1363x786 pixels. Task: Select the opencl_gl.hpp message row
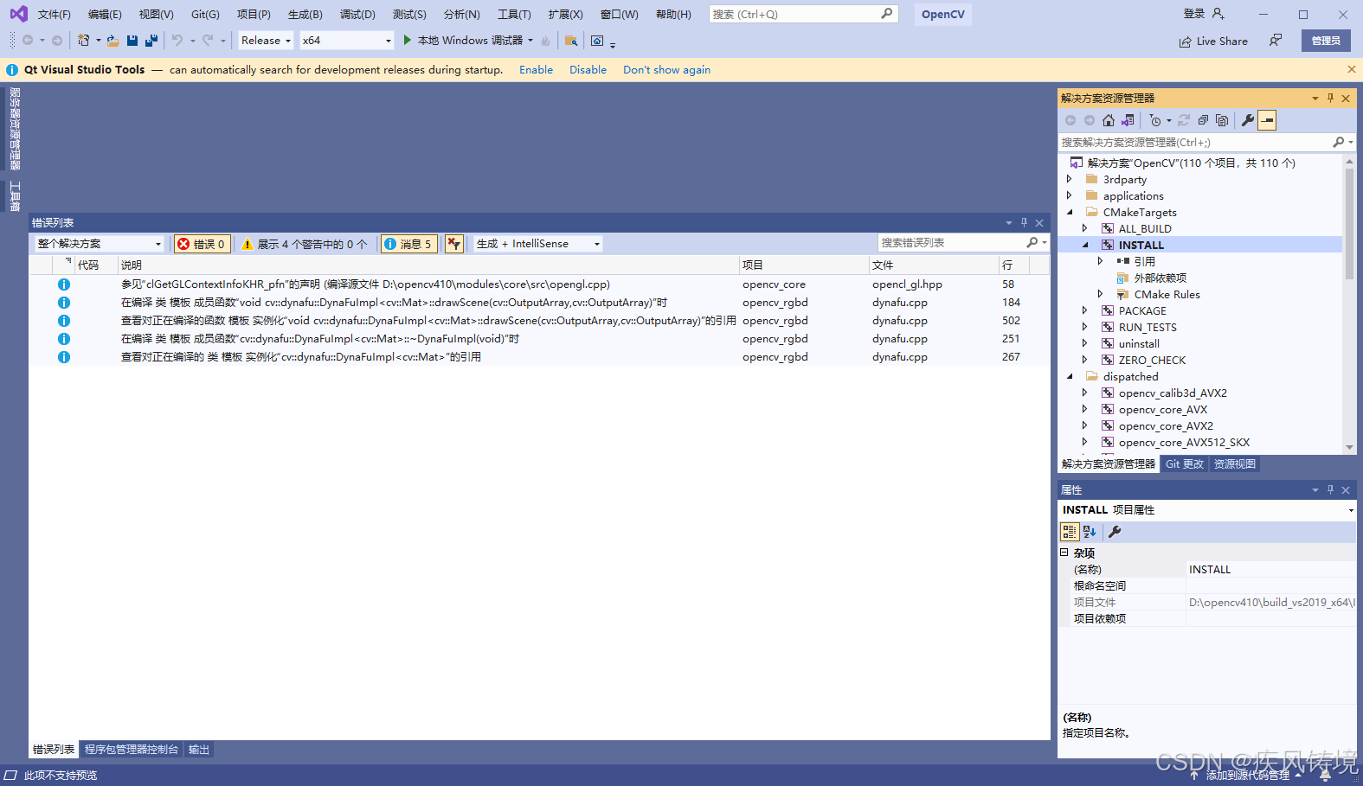click(539, 284)
